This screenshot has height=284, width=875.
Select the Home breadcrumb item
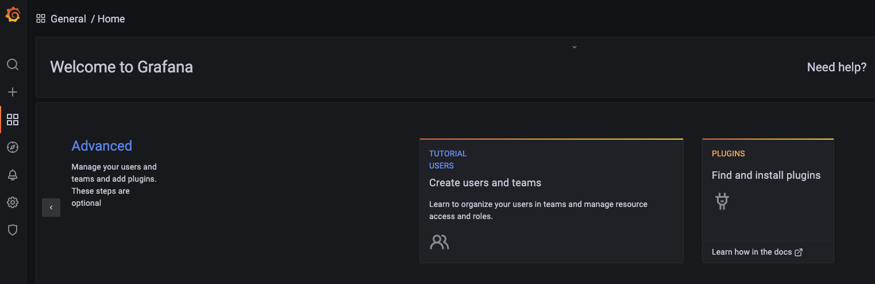111,18
